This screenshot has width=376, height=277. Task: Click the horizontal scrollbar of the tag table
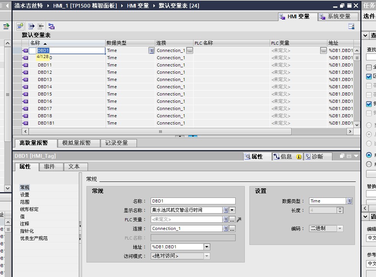click(x=160, y=131)
